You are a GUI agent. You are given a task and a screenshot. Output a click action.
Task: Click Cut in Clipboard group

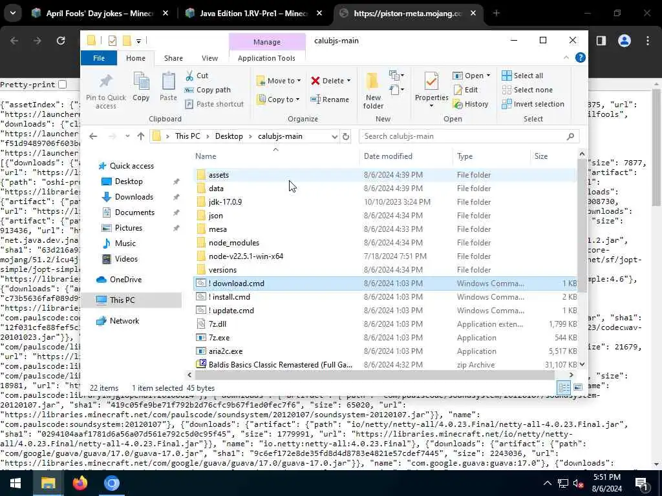coord(197,76)
